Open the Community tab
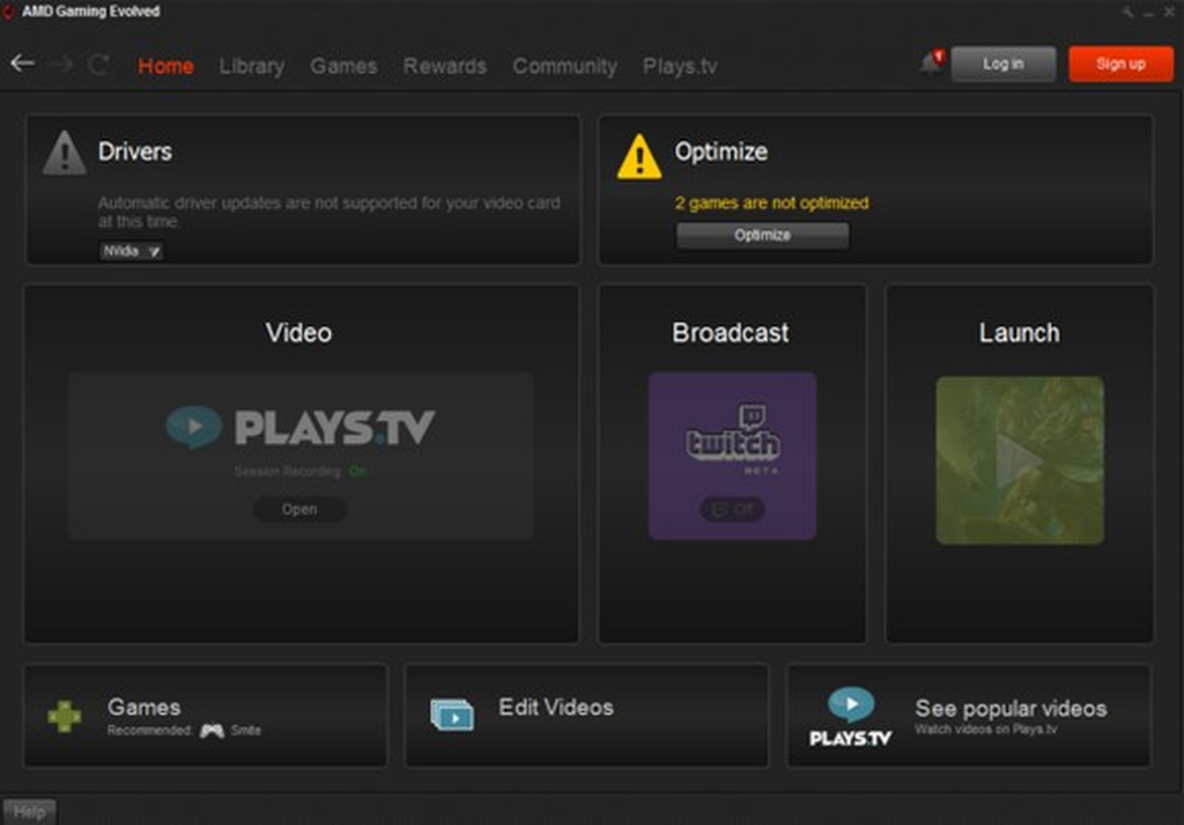Screen dimensions: 1184x825 564,66
